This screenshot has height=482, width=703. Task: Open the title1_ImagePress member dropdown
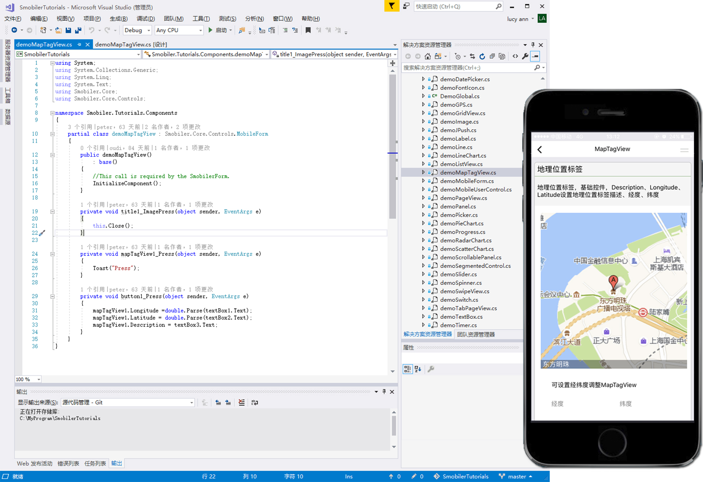coord(334,54)
